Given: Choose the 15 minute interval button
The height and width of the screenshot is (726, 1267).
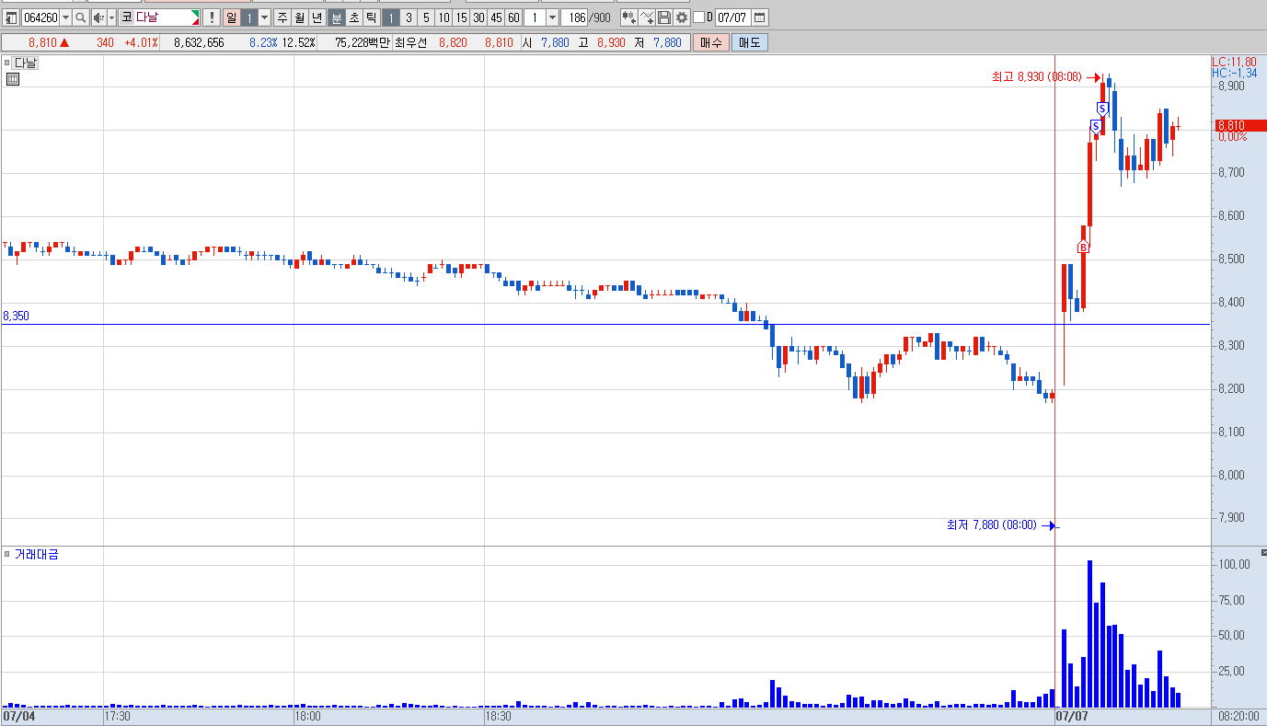Looking at the screenshot, I should pos(461,17).
